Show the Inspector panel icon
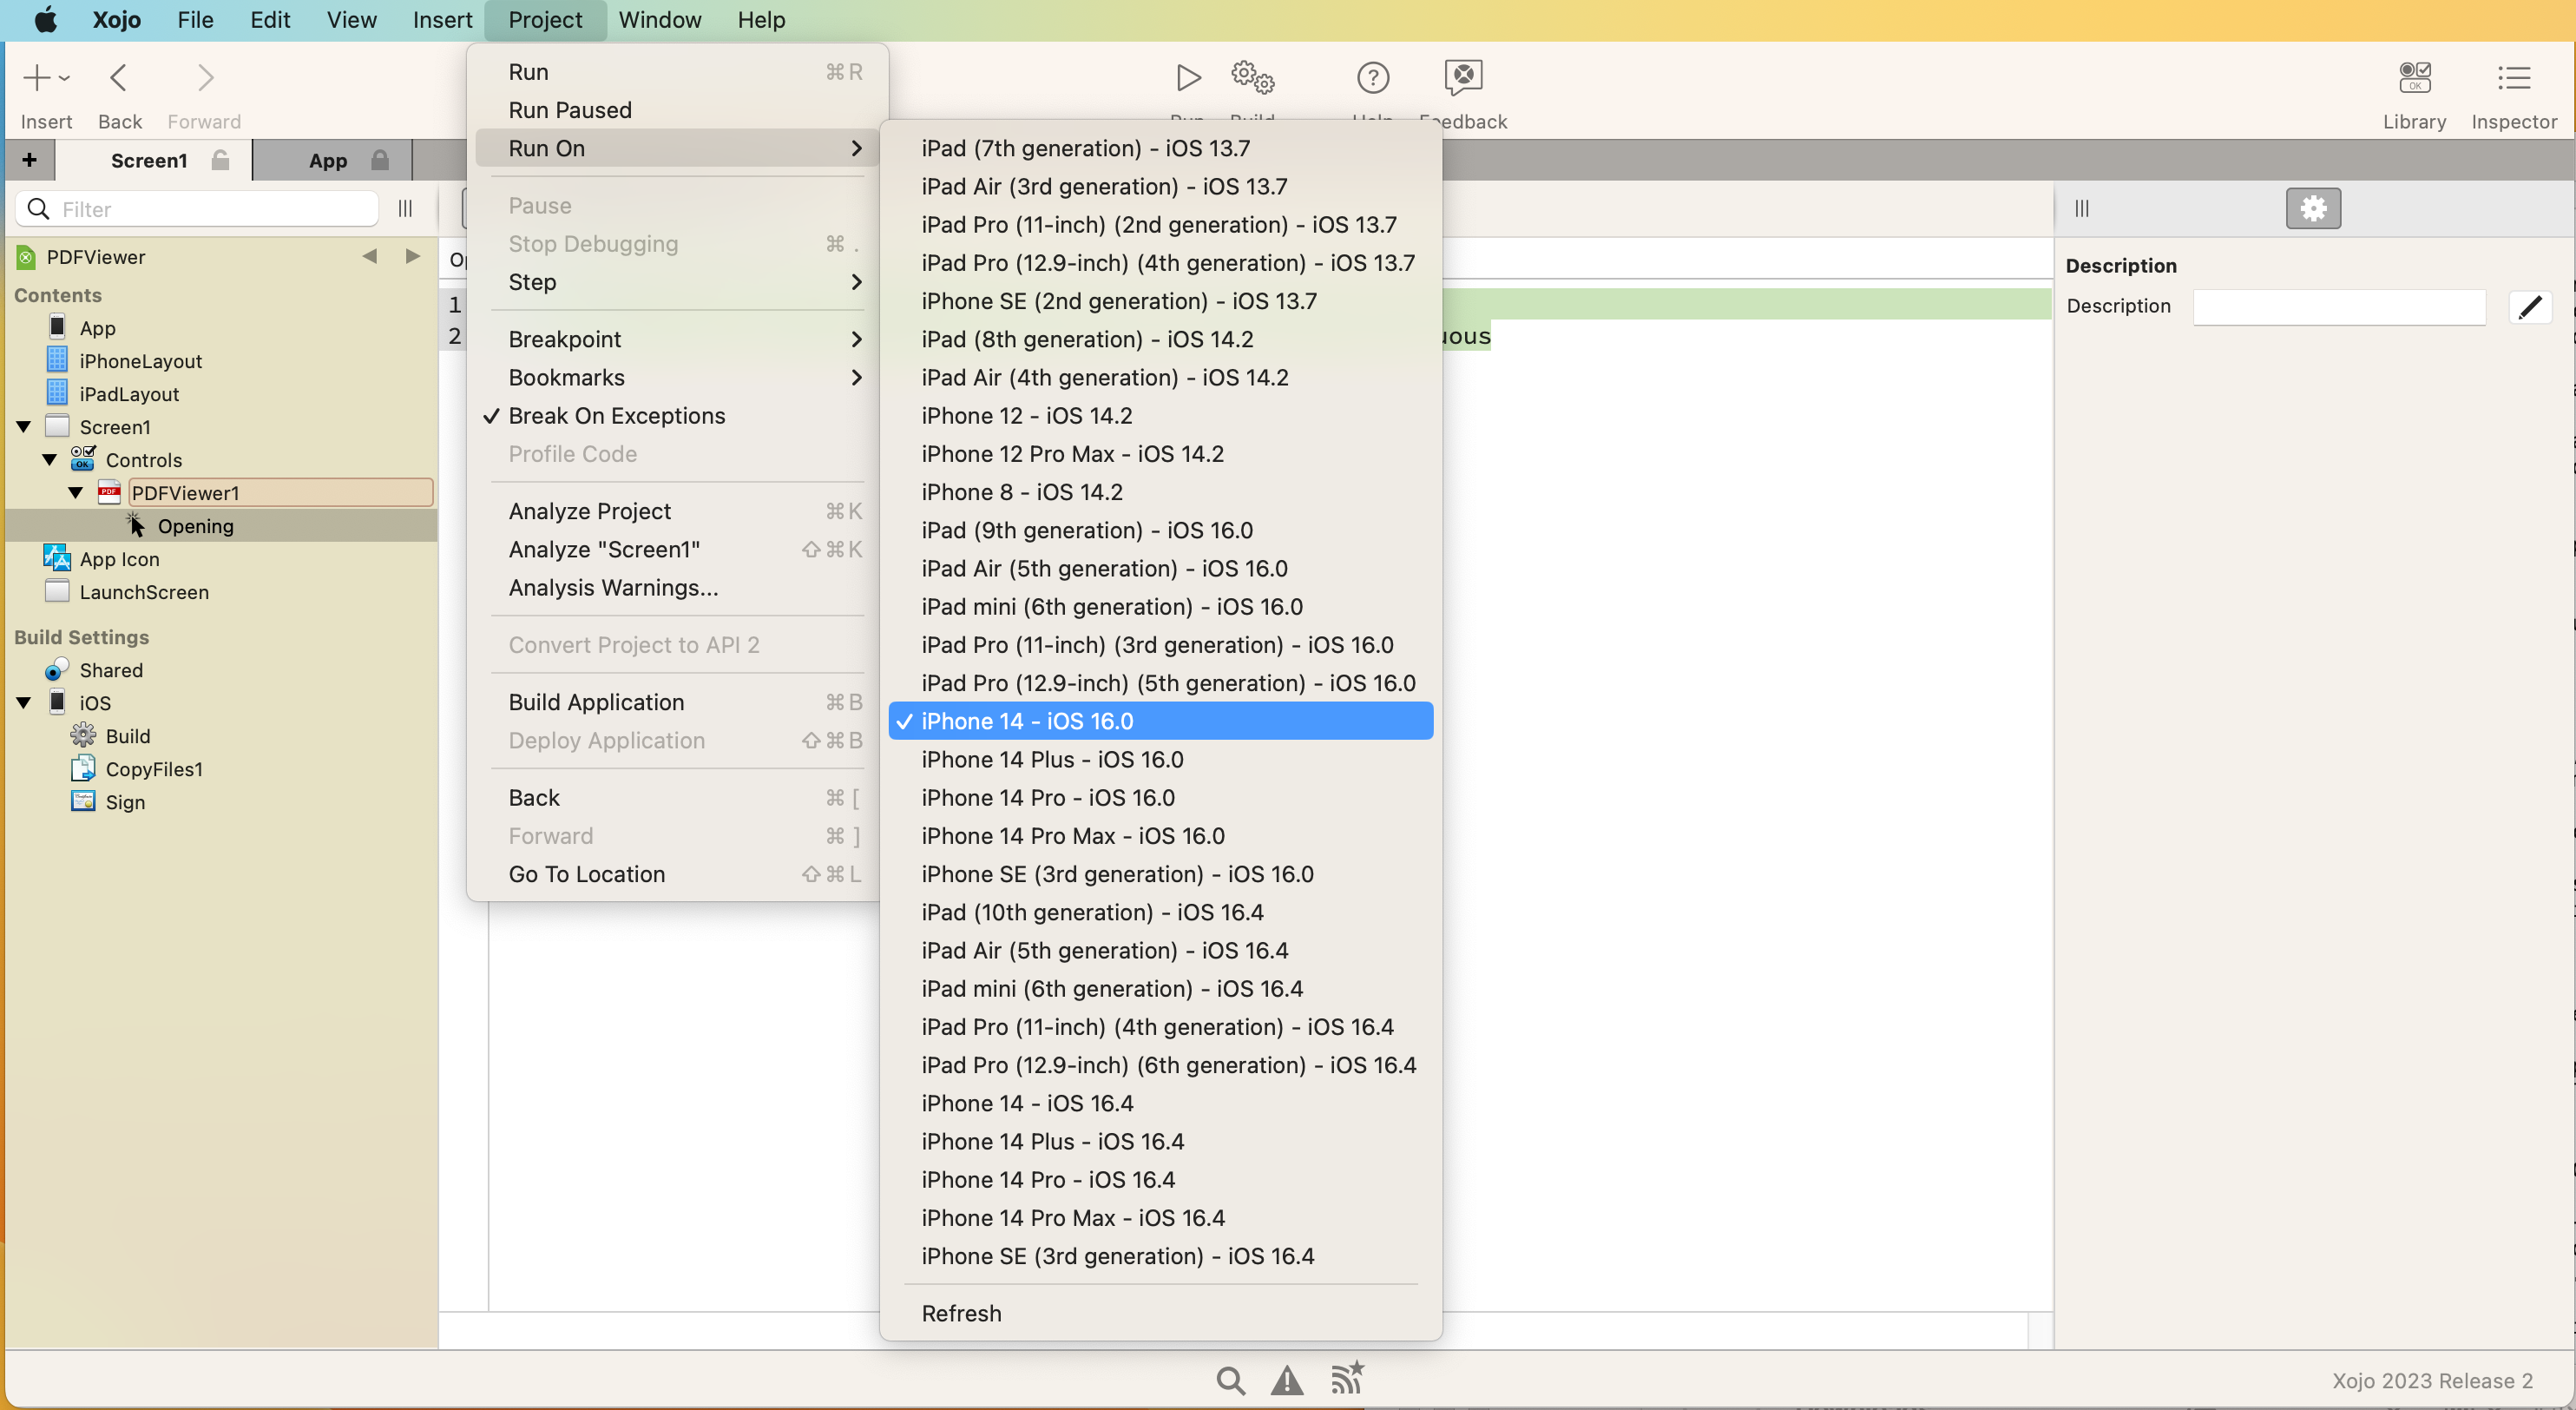The height and width of the screenshot is (1410, 2576). pyautogui.click(x=2513, y=77)
